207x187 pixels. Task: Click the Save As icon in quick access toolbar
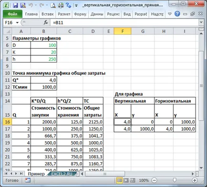(x=23, y=5)
